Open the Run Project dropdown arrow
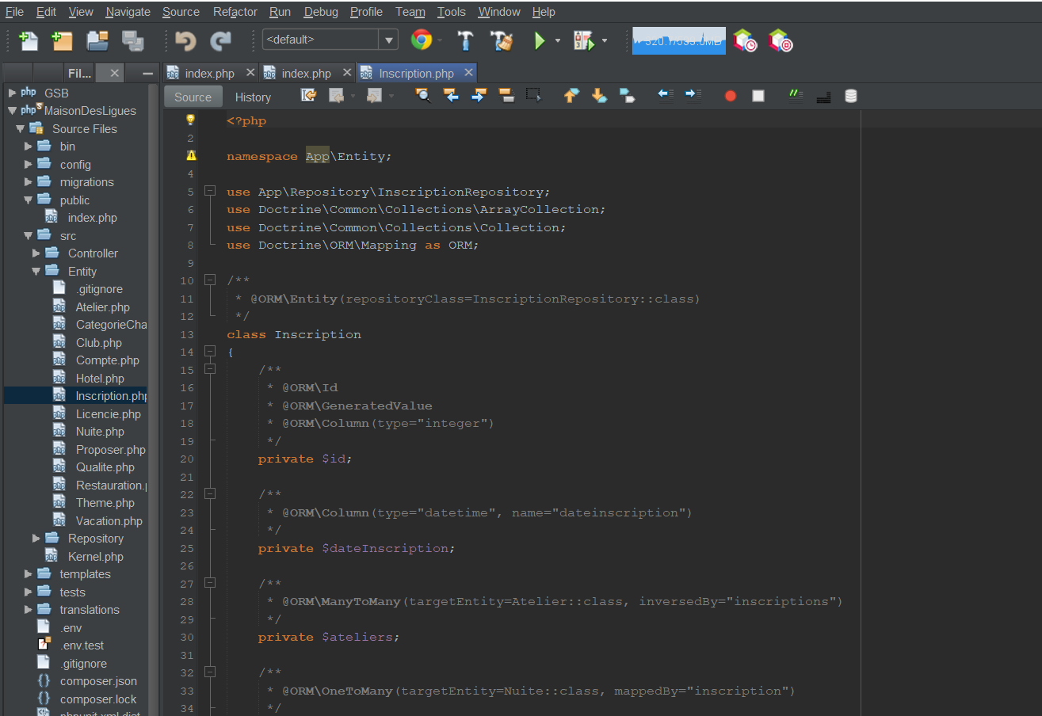The width and height of the screenshot is (1042, 716). point(558,40)
